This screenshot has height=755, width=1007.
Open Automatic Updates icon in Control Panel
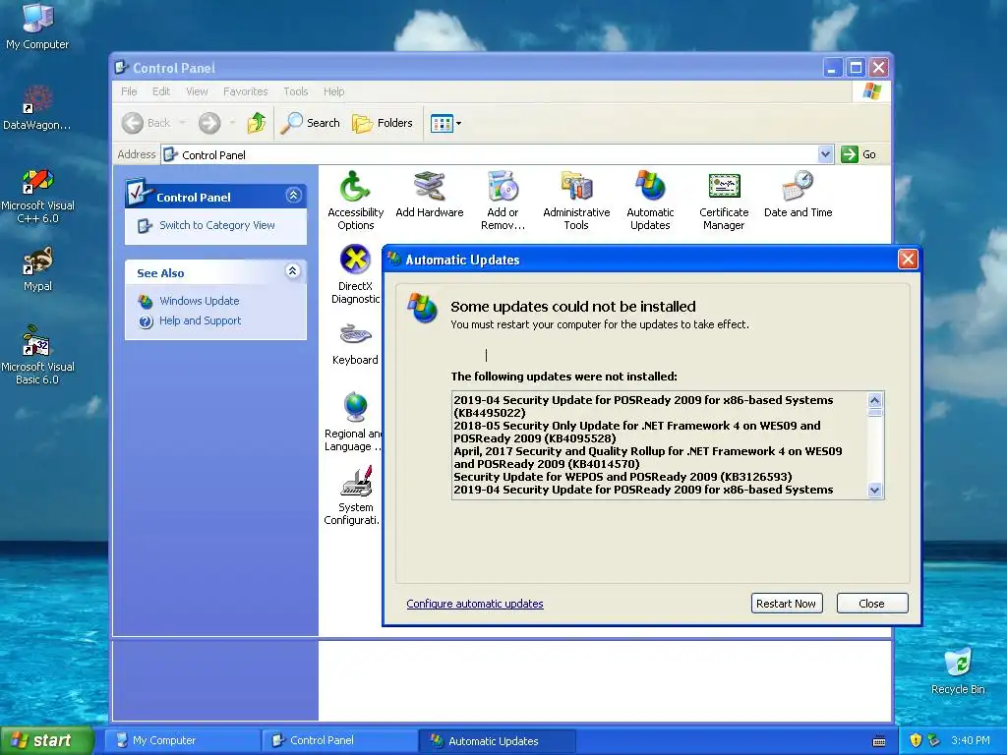tap(650, 200)
